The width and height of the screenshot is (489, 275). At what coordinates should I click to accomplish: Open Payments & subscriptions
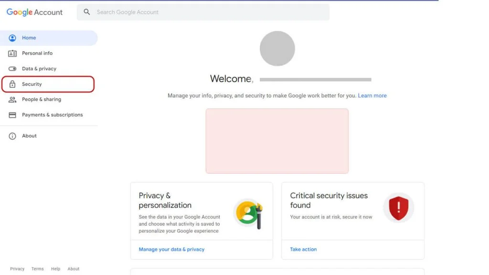coord(49,115)
